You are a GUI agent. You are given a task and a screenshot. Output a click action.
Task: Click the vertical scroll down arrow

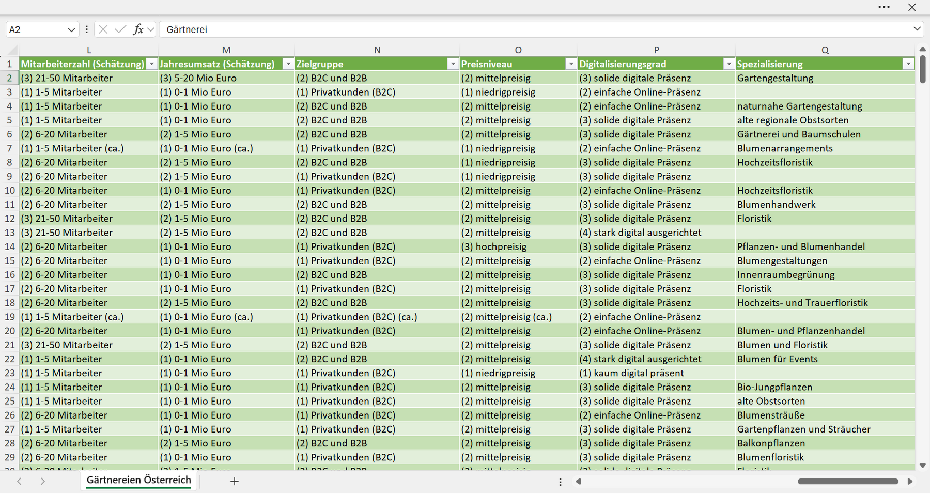[923, 465]
